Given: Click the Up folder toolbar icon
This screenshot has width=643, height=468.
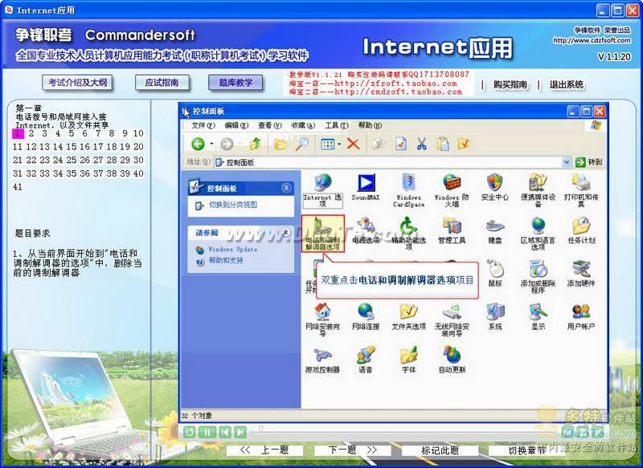Looking at the screenshot, I should 256,144.
